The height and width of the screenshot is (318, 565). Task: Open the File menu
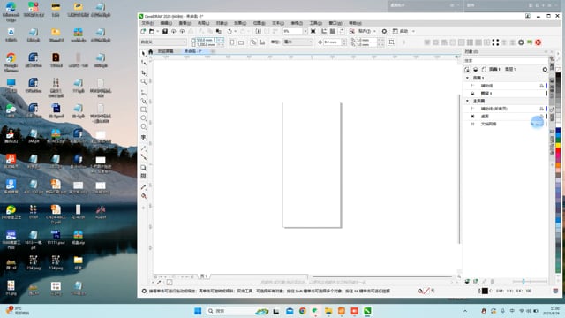point(147,23)
